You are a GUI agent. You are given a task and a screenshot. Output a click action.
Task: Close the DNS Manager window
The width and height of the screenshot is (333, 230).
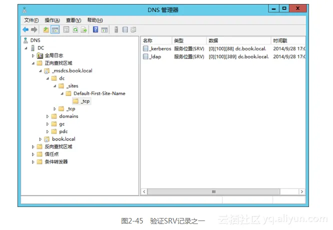[298, 8]
